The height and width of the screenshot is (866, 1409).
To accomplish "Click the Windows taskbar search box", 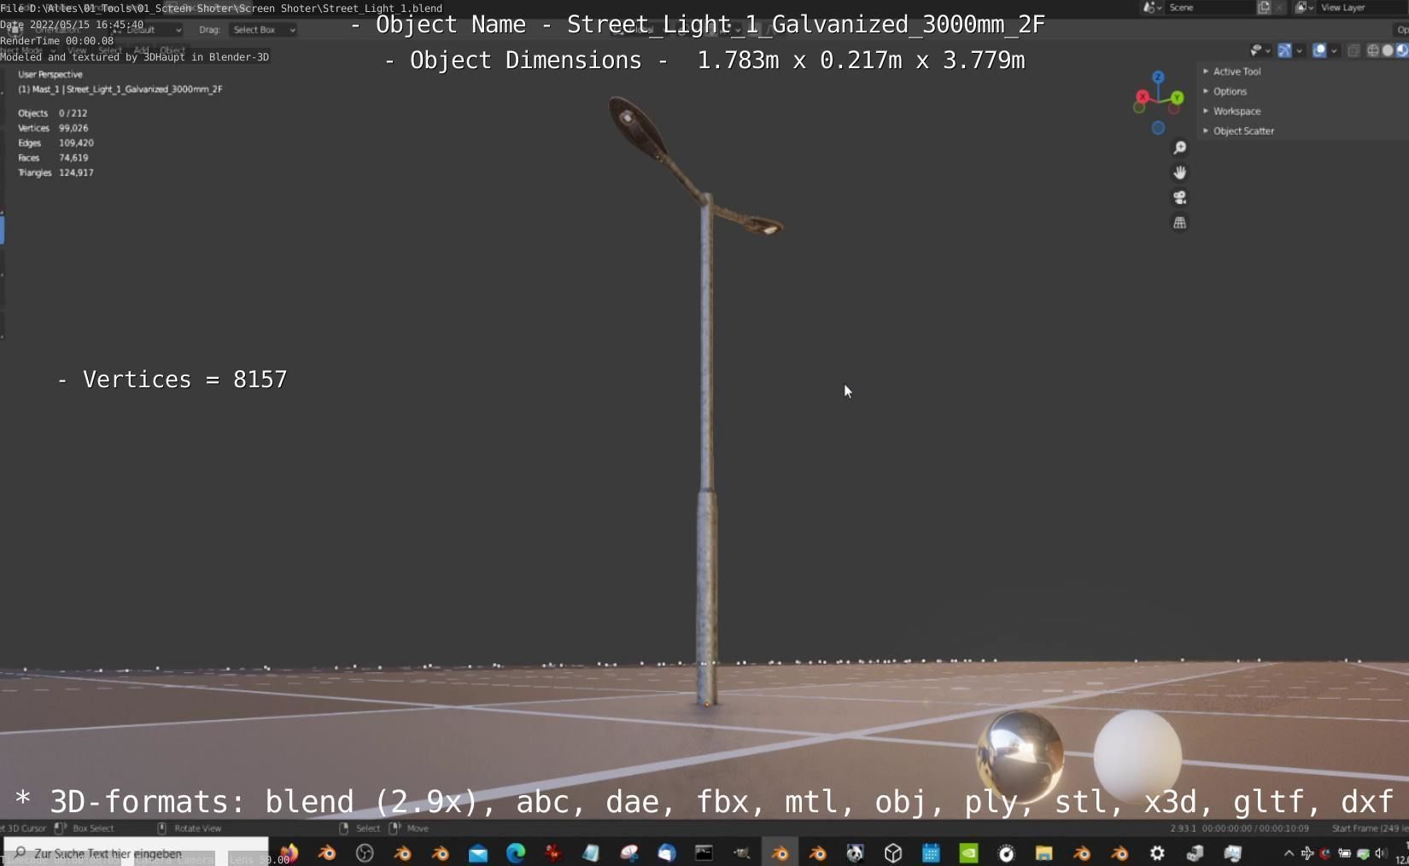I will click(x=137, y=853).
